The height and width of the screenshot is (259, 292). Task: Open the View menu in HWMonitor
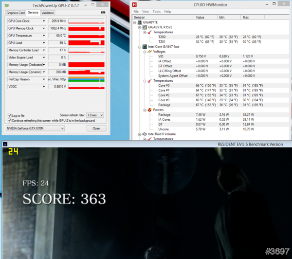click(146, 12)
